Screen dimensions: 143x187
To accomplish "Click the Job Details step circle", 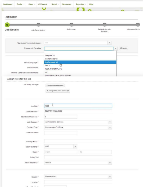I will tap(7, 25).
